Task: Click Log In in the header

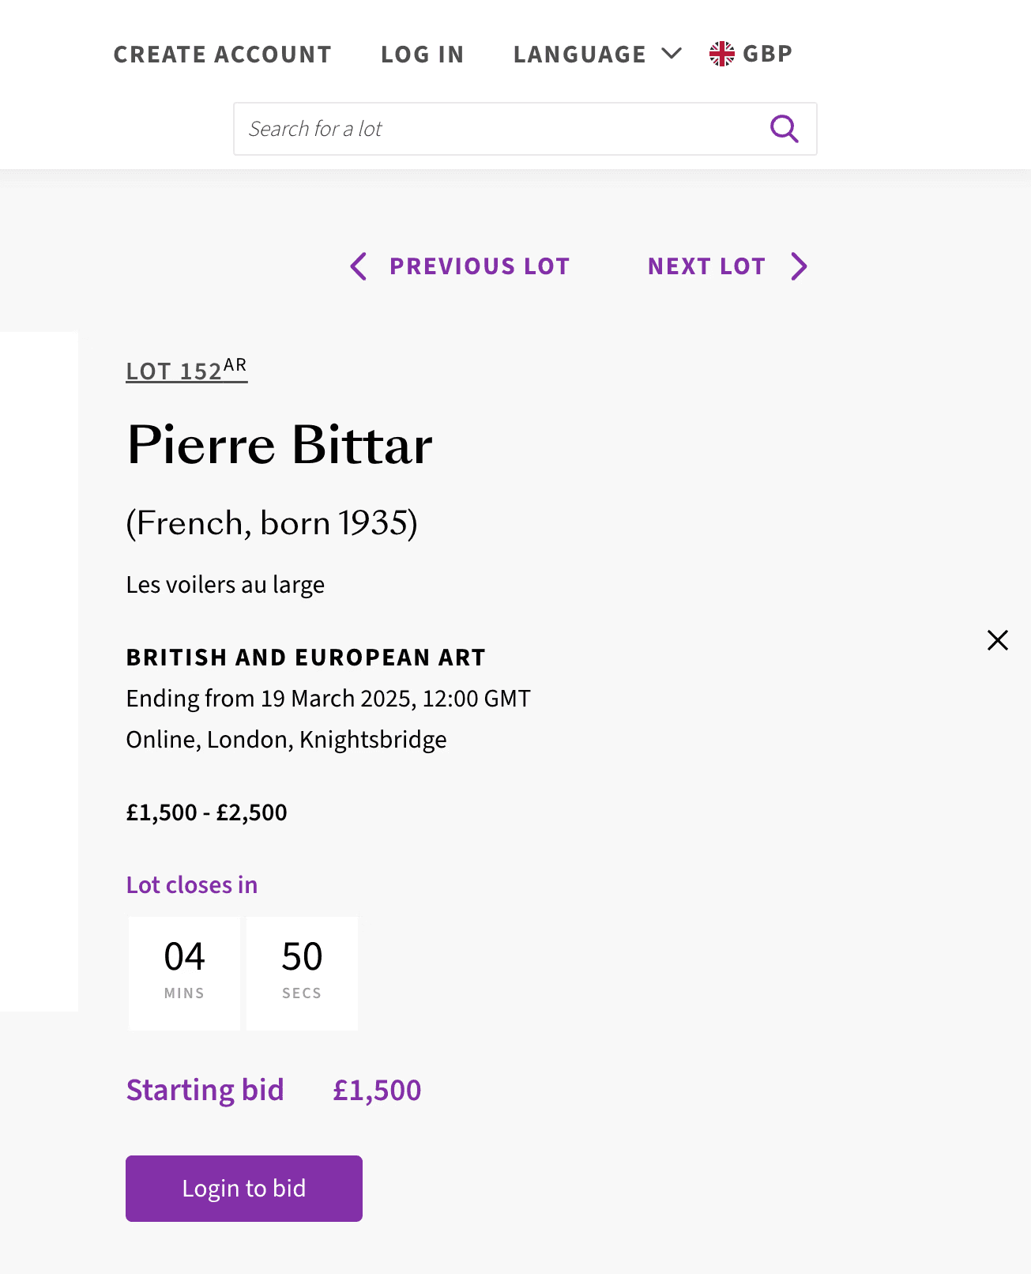Action: point(422,54)
